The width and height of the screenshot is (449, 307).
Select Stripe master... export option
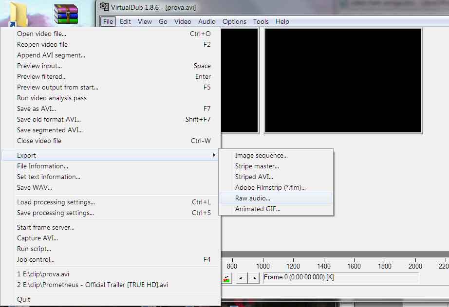click(x=276, y=166)
